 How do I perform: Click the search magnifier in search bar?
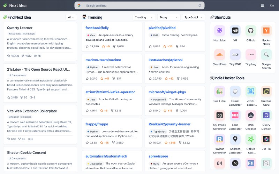(x=200, y=6)
